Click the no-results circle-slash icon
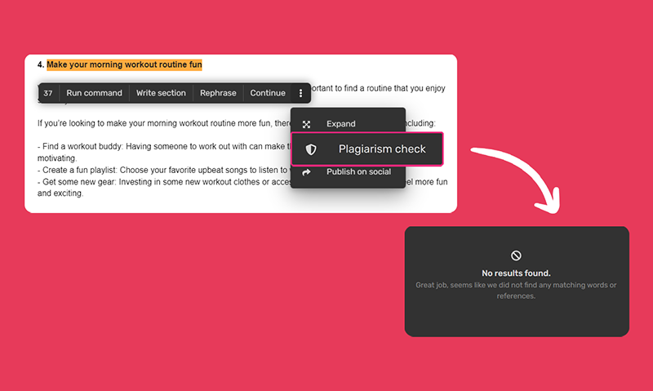This screenshot has width=653, height=391. [516, 255]
